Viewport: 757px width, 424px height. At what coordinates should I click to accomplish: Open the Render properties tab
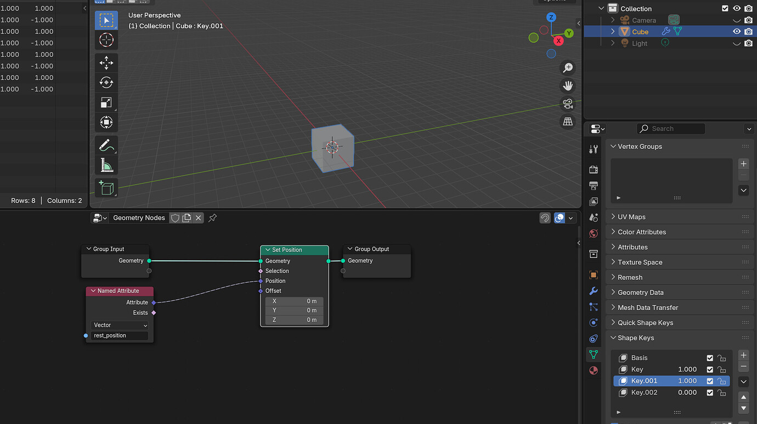tap(593, 169)
